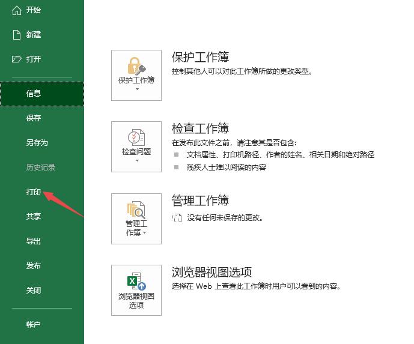Open the 共享 page

pyautogui.click(x=33, y=217)
